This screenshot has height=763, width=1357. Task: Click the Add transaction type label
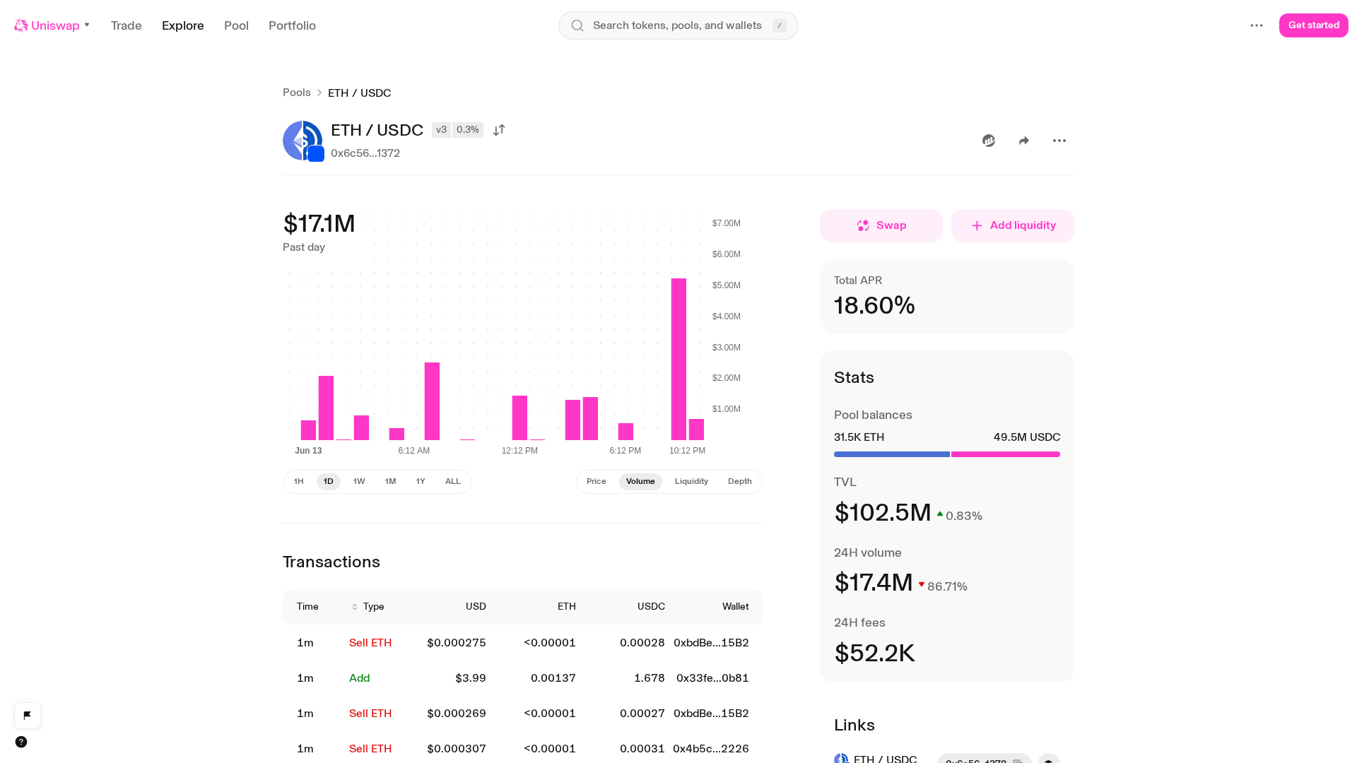360,678
